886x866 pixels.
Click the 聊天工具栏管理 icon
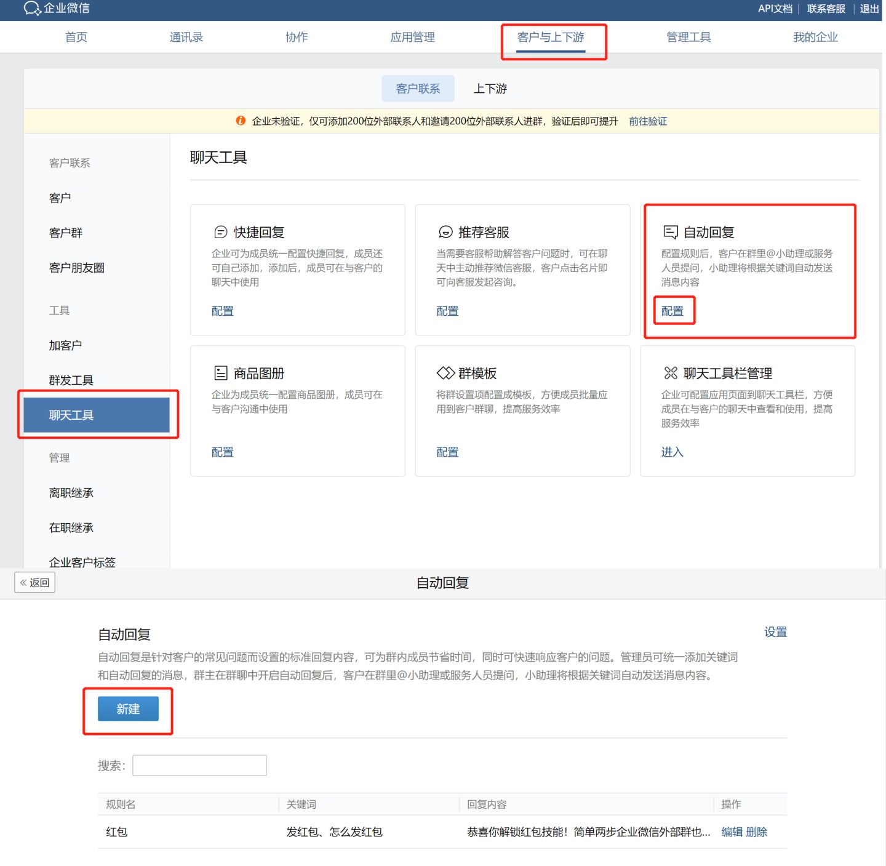[670, 373]
